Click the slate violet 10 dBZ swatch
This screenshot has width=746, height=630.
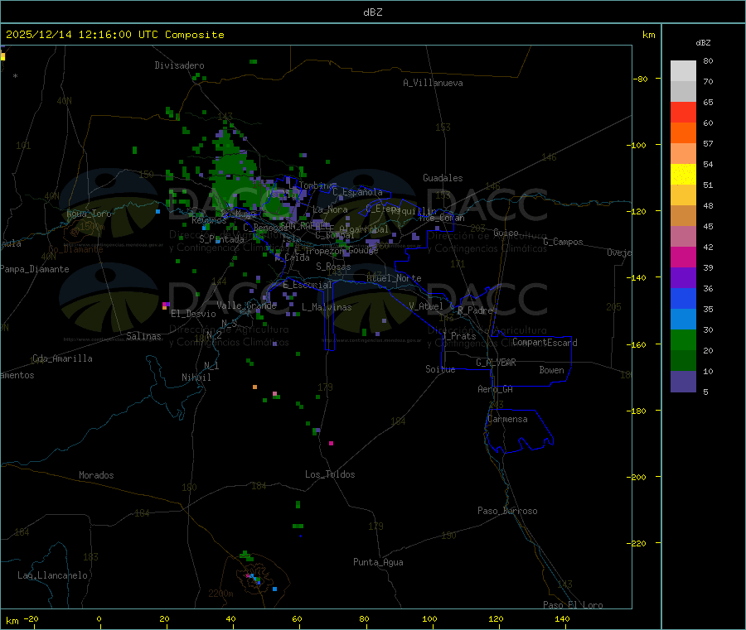coord(683,381)
